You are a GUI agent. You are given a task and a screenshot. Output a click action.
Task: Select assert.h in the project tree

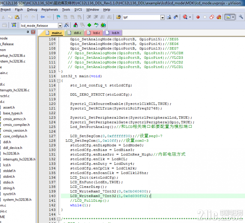click(x=9, y=107)
